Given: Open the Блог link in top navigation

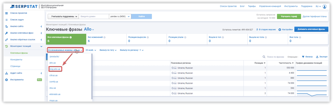Looking at the screenshot, I should tap(242, 6).
